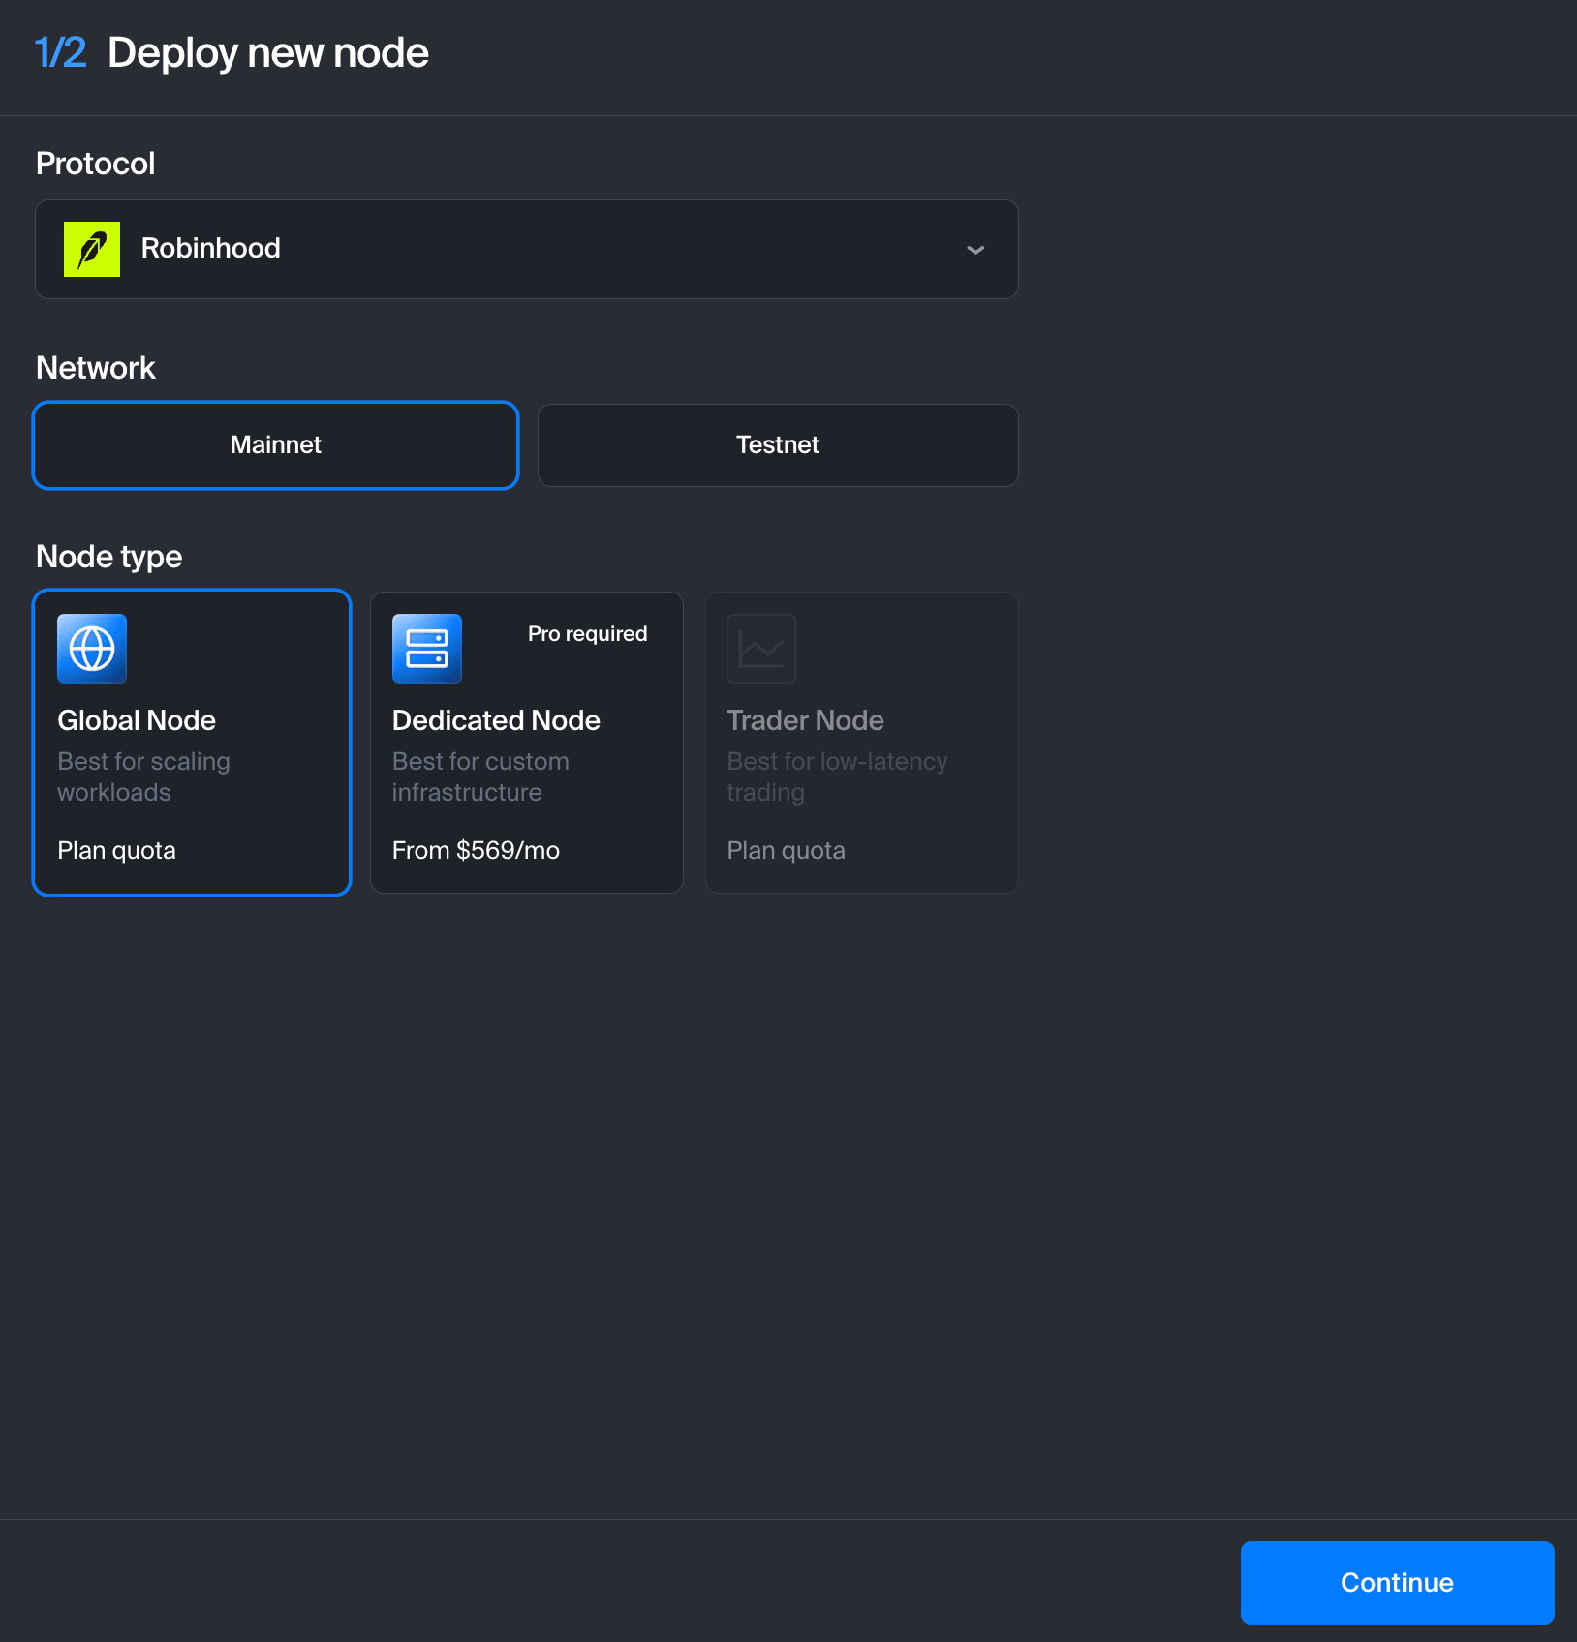Image resolution: width=1577 pixels, height=1642 pixels.
Task: Click the Global Node globe icon
Action: [x=92, y=649]
